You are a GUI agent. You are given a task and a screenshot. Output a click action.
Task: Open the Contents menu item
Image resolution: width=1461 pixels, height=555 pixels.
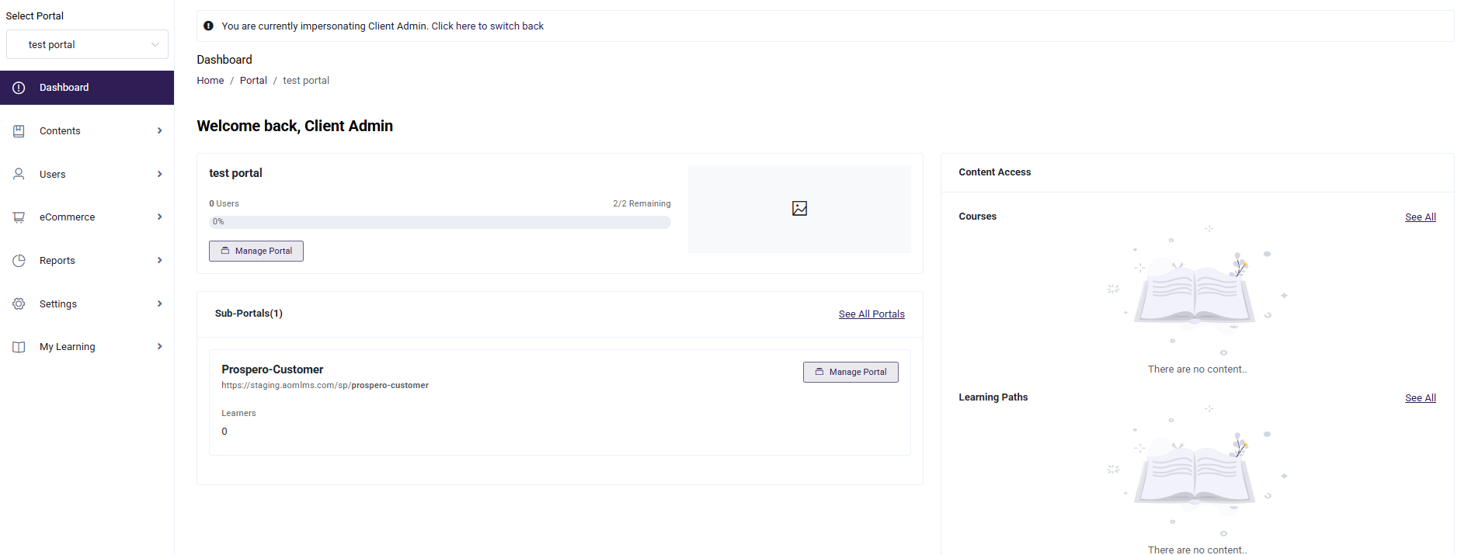[87, 131]
